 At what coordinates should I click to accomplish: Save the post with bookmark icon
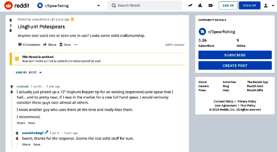point(65,45)
